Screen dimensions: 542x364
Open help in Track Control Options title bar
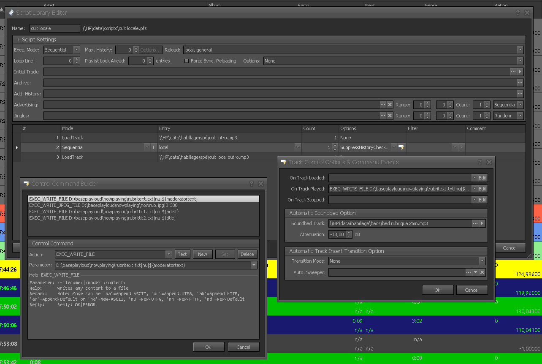(x=480, y=162)
